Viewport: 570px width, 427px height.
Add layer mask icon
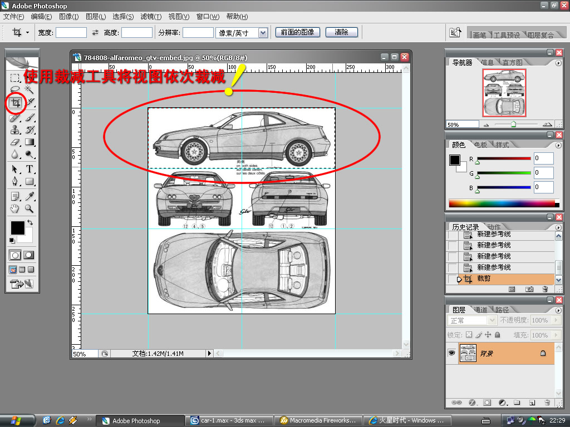click(487, 403)
